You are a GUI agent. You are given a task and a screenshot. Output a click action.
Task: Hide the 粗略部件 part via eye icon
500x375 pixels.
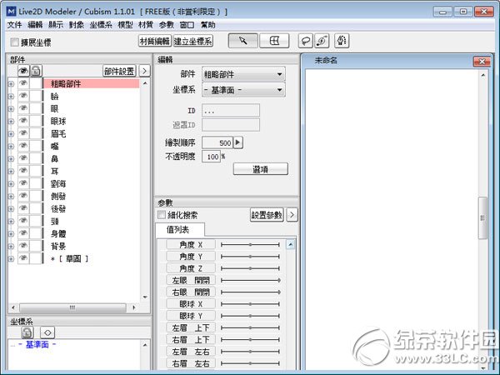[x=23, y=83]
